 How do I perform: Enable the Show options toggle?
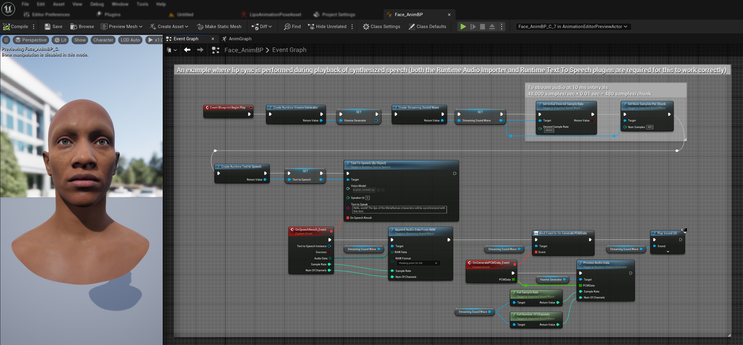[x=80, y=40]
